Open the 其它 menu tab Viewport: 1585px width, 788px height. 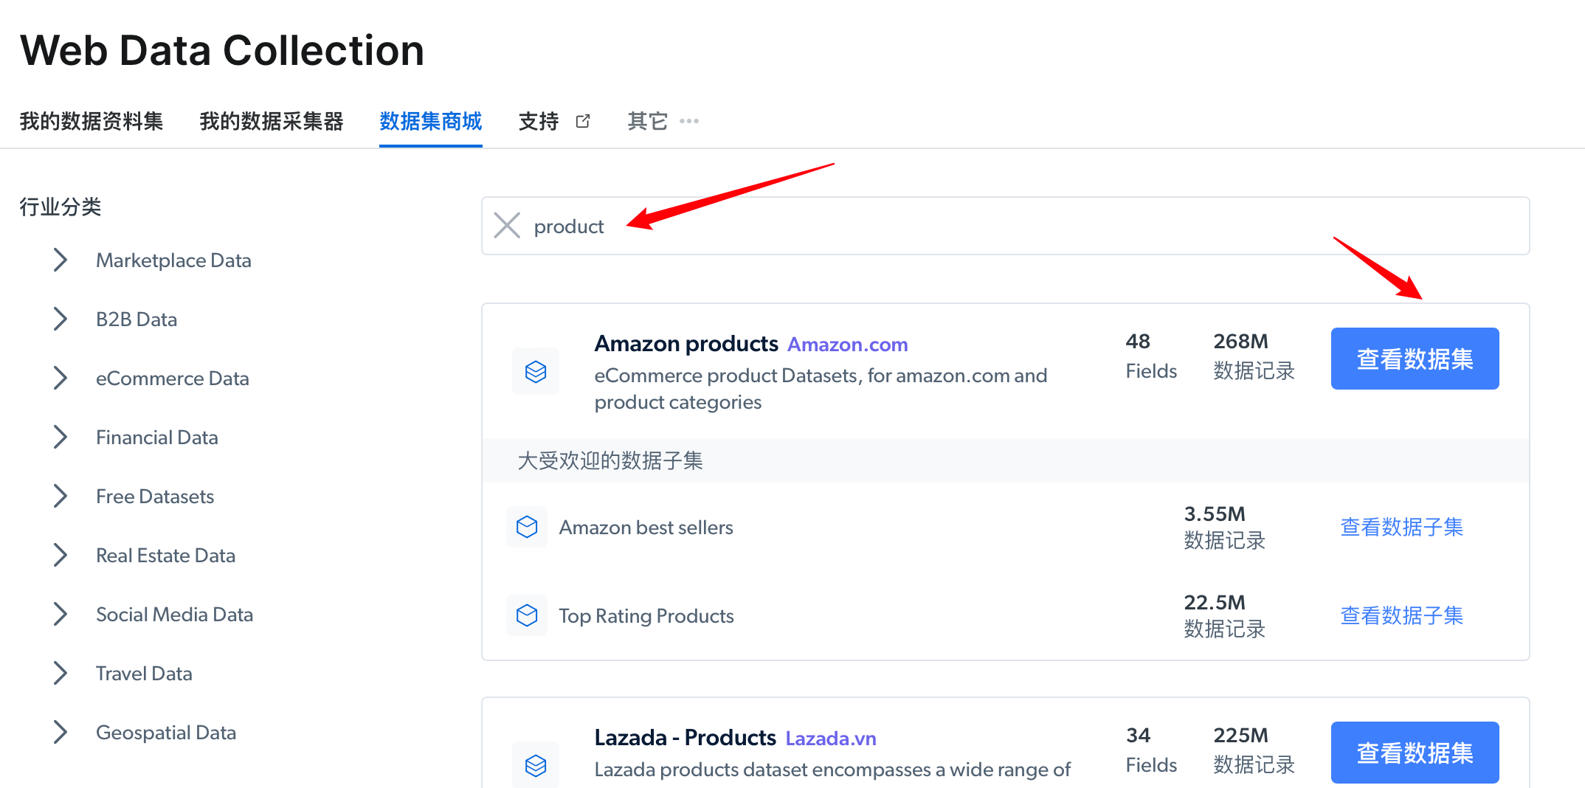click(648, 121)
